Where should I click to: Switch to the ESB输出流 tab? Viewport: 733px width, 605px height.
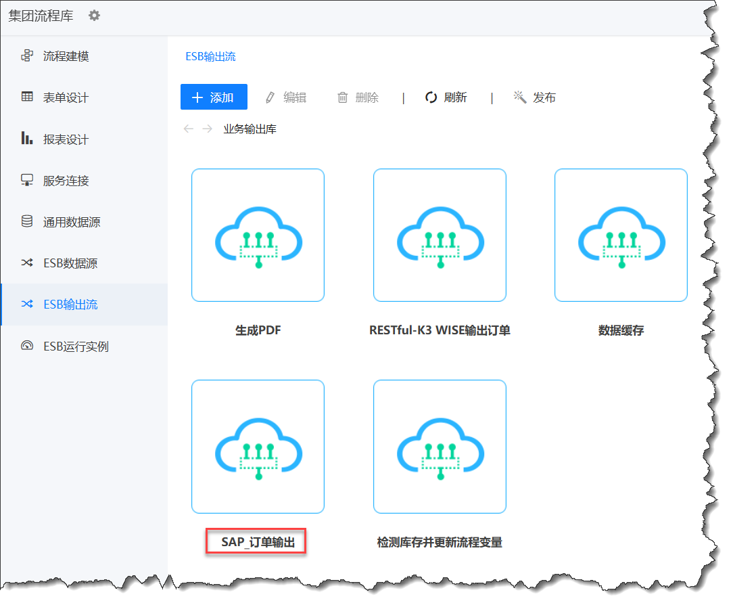coord(210,57)
